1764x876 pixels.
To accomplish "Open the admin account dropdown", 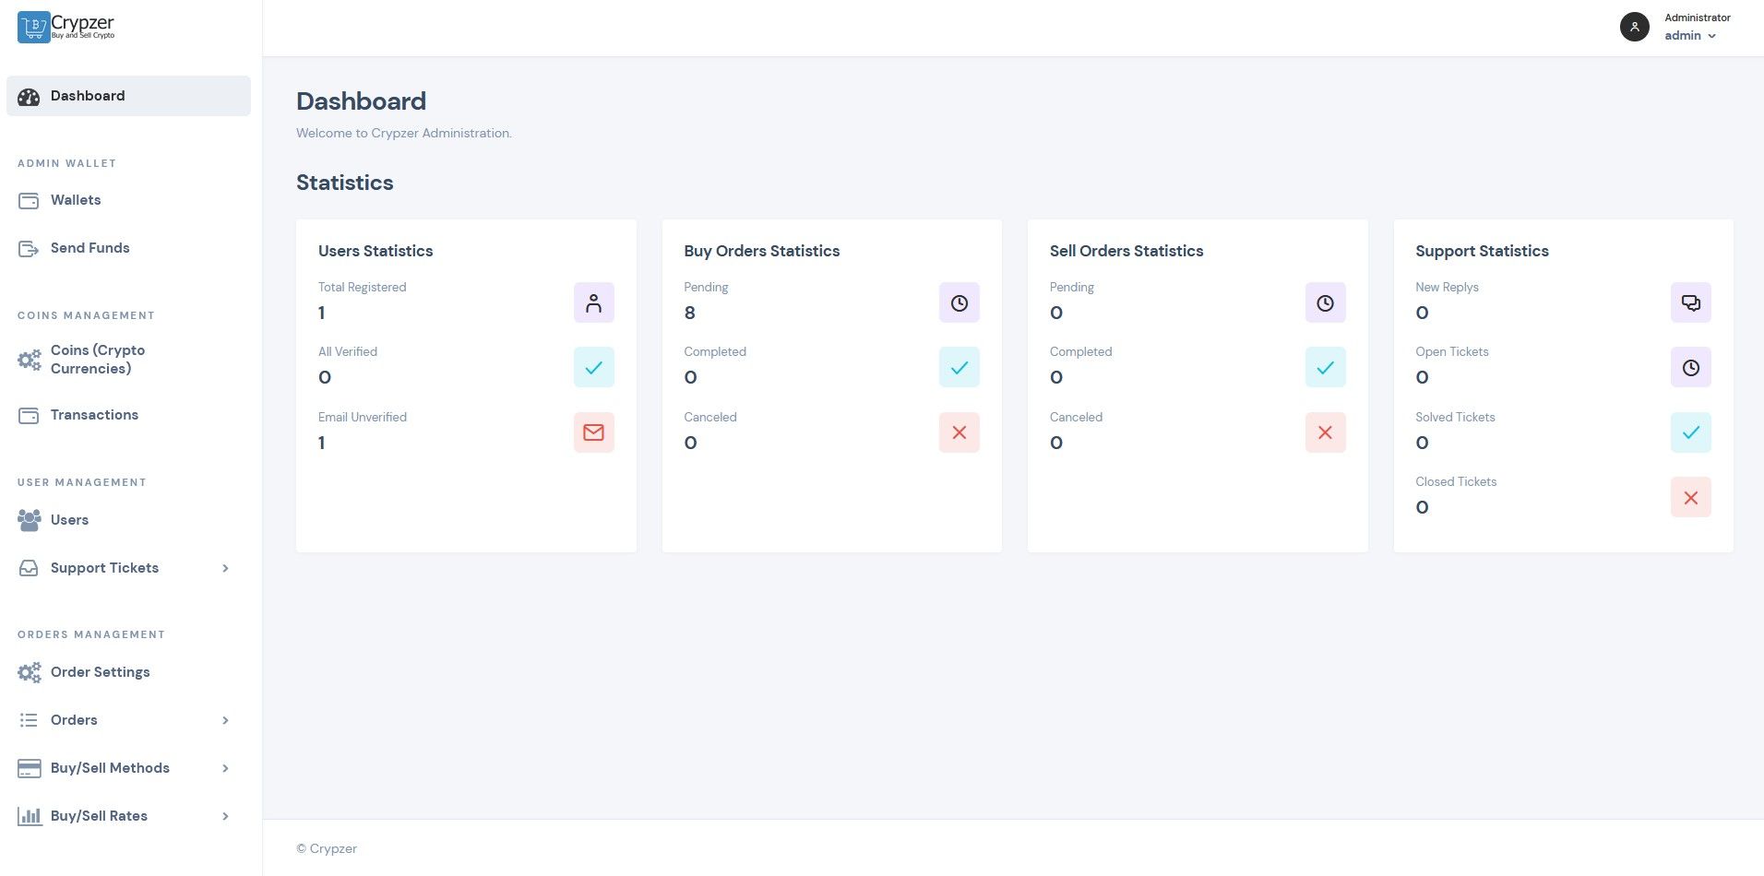I will click(x=1690, y=36).
